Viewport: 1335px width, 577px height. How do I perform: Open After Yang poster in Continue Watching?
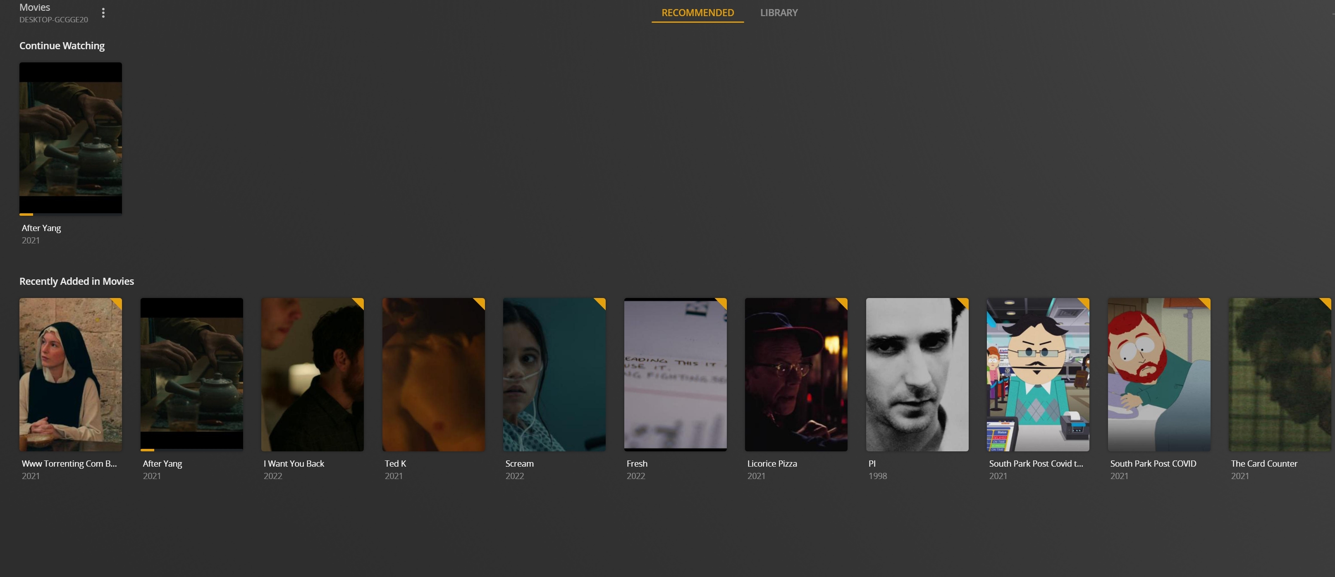70,138
